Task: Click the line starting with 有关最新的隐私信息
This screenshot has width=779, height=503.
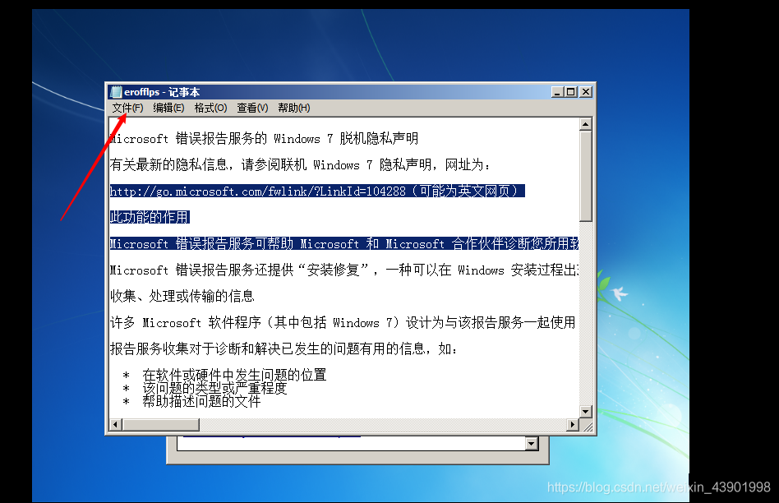Action: pyautogui.click(x=300, y=164)
